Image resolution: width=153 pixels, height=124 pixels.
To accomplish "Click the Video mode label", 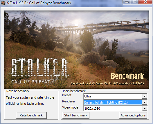I will coord(70,107).
